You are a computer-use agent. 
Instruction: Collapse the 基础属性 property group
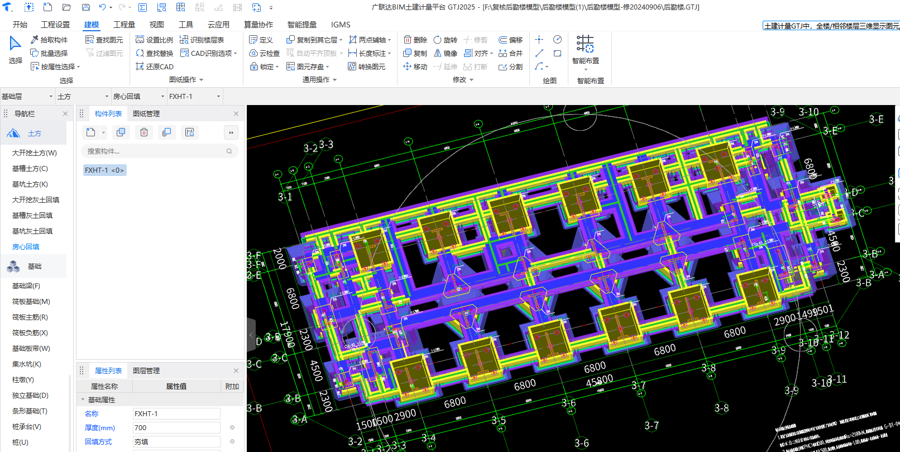click(x=83, y=399)
